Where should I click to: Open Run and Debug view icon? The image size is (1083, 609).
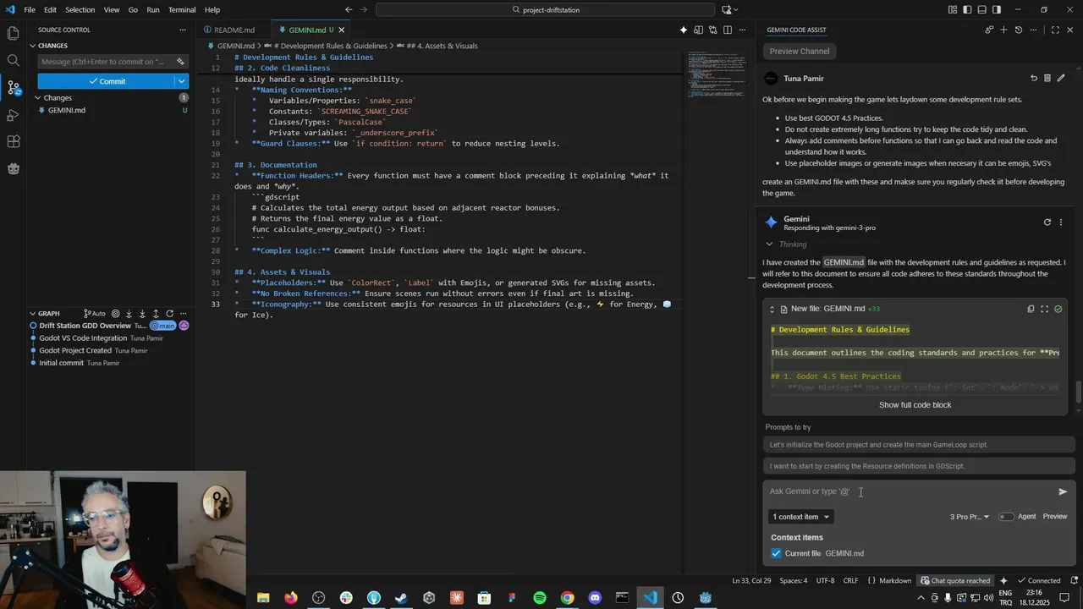click(13, 114)
